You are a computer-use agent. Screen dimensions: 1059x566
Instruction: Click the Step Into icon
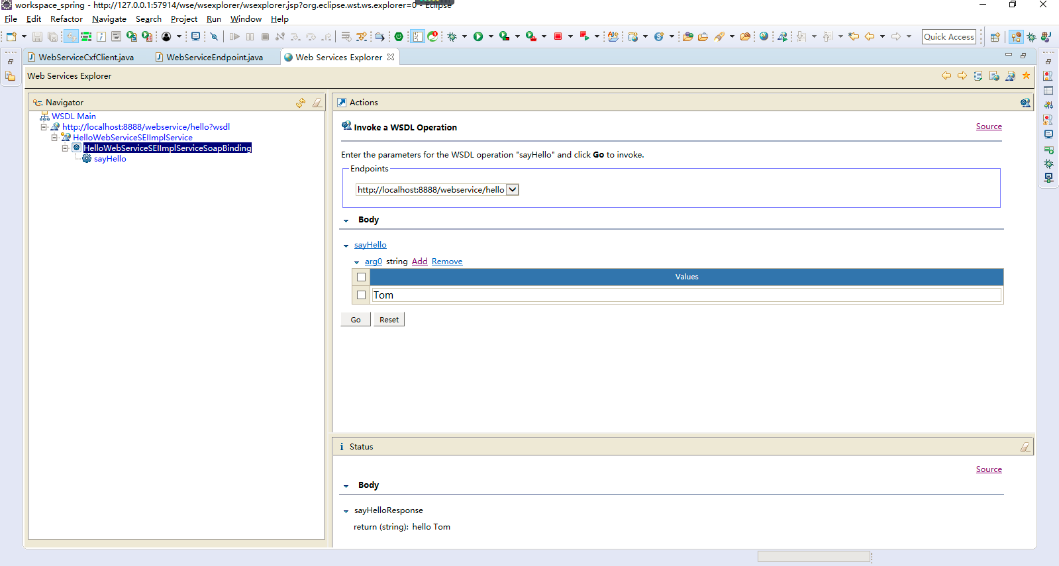(295, 36)
